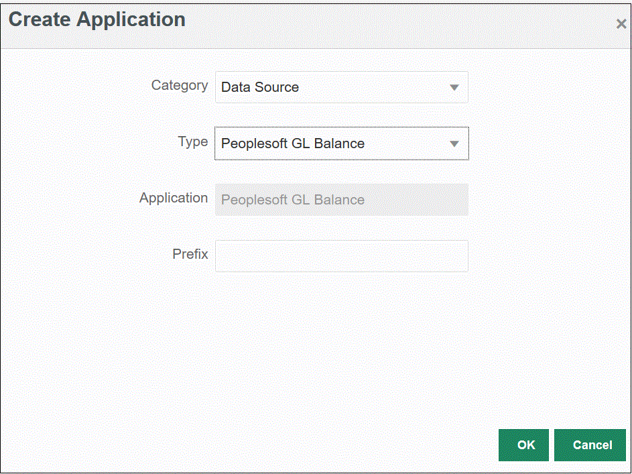Click the Application field label

[x=174, y=198]
